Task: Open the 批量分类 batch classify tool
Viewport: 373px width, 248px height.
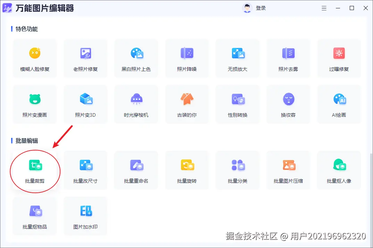Action: click(238, 171)
